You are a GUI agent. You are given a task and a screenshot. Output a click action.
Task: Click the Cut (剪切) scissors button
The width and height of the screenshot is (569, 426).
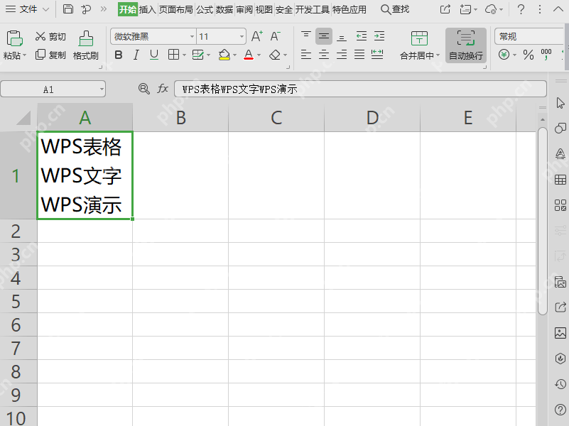[x=50, y=36]
